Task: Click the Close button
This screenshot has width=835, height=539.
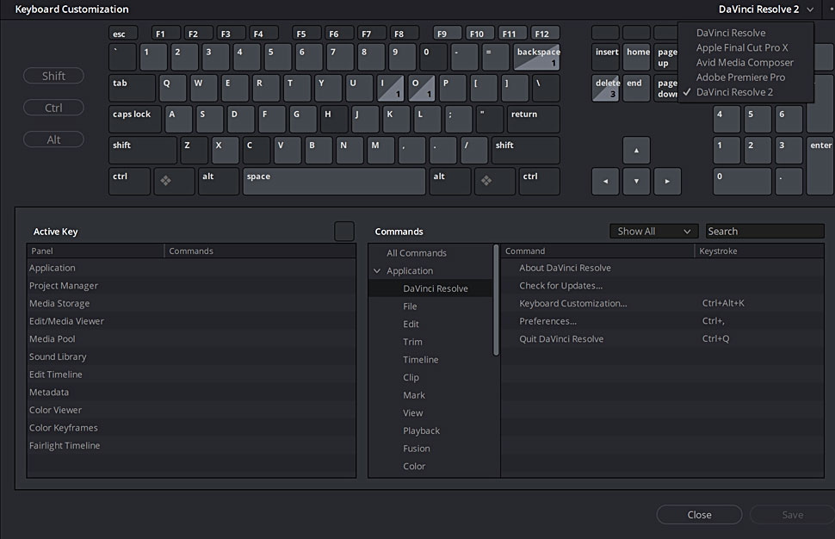Action: click(699, 515)
